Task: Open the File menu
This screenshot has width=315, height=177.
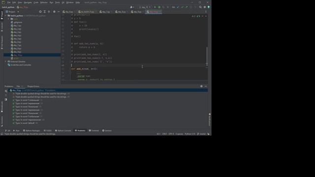Action: coord(9,2)
